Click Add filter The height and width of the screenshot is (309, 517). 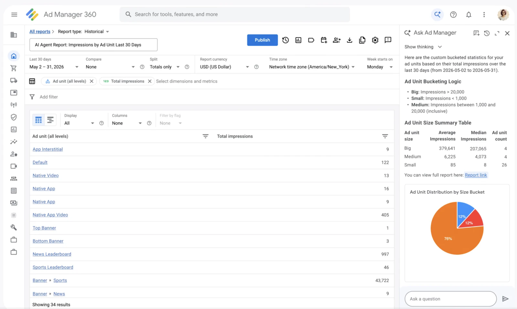(48, 97)
